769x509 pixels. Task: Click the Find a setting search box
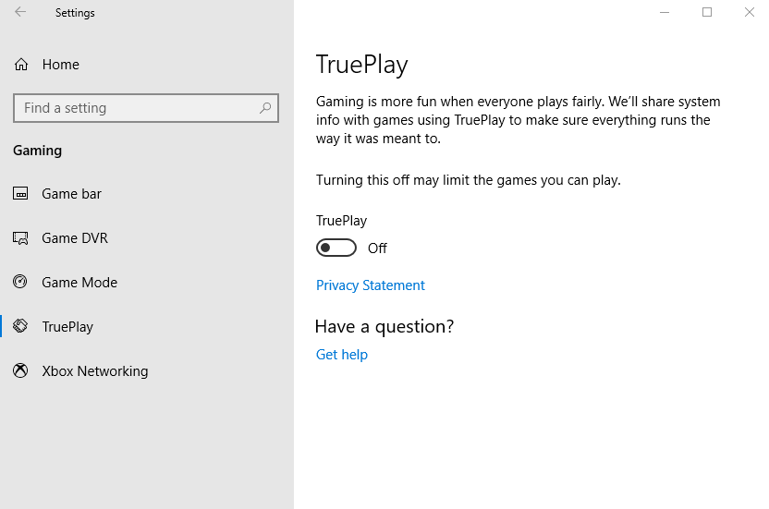point(139,108)
